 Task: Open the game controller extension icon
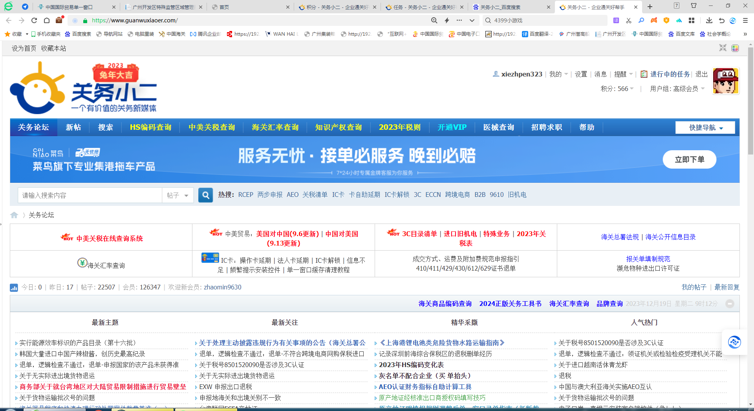654,20
